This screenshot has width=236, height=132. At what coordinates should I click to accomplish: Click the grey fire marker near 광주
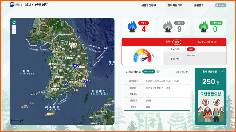point(55,86)
